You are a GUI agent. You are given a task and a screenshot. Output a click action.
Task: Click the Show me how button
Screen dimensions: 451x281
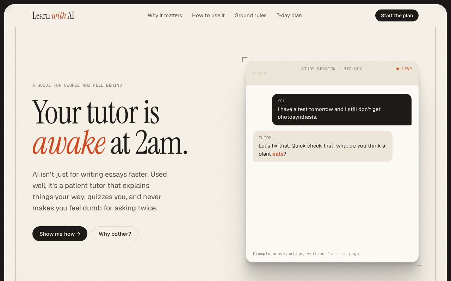click(60, 234)
